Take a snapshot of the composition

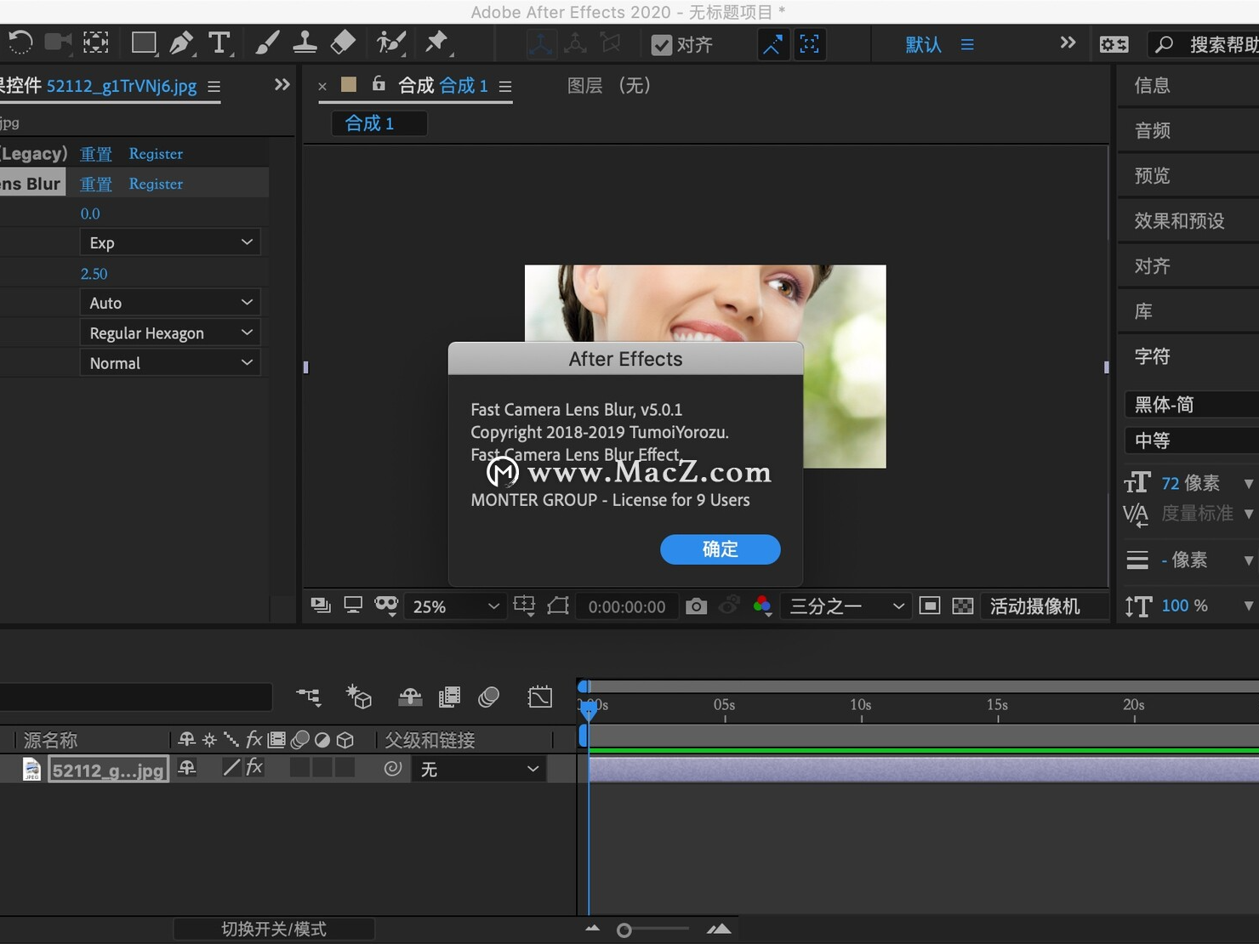(x=696, y=606)
